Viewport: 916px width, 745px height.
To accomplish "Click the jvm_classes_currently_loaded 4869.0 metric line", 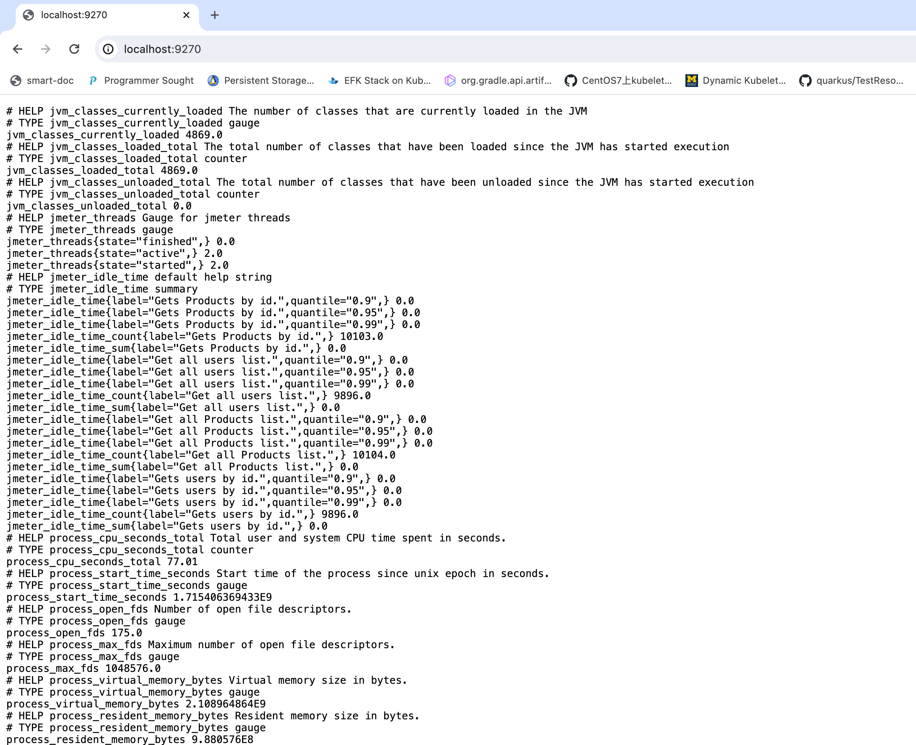I will point(114,135).
